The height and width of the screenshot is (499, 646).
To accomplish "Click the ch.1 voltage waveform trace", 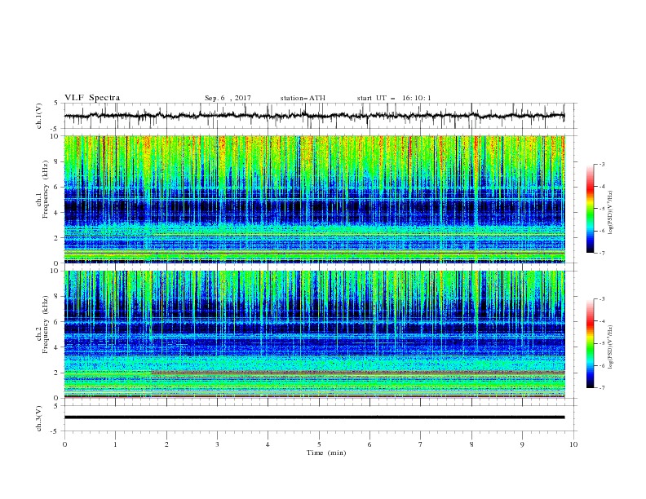I will [314, 116].
